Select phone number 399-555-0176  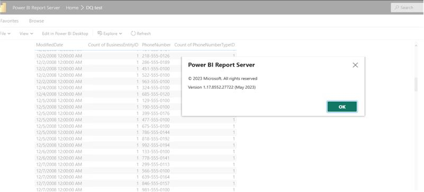(156, 113)
